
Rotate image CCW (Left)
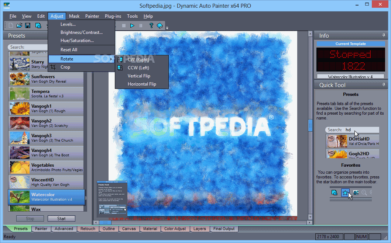tap(142, 68)
